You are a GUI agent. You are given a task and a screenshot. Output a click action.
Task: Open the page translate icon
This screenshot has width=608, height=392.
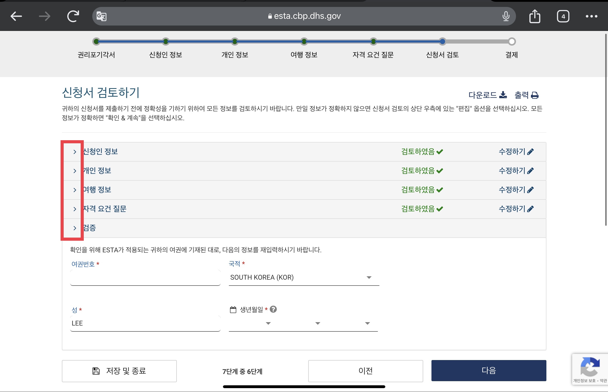pyautogui.click(x=101, y=16)
